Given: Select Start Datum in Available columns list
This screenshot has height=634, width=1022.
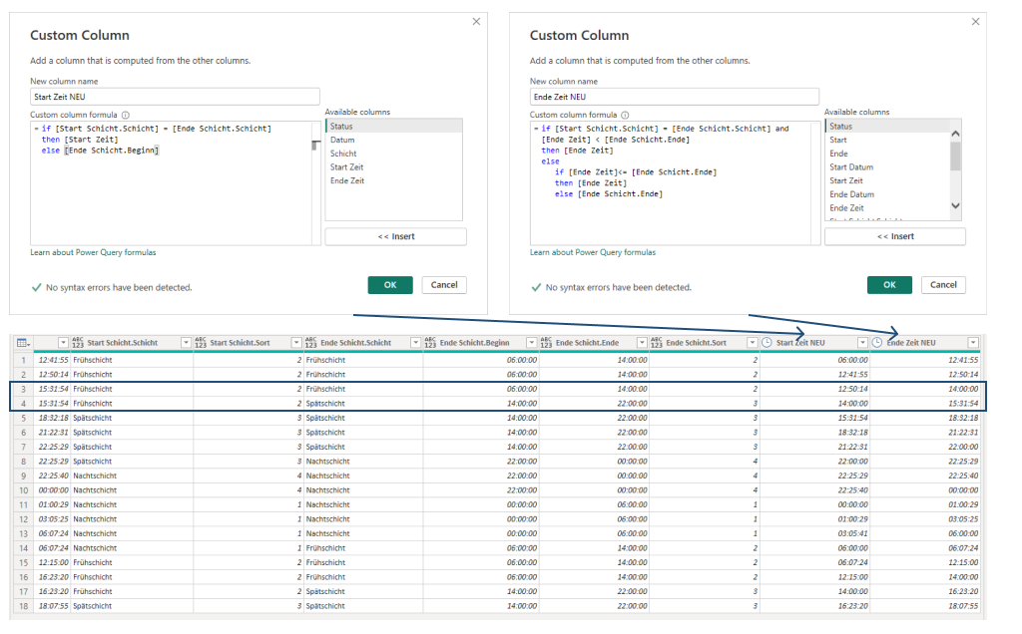Looking at the screenshot, I should (x=851, y=167).
